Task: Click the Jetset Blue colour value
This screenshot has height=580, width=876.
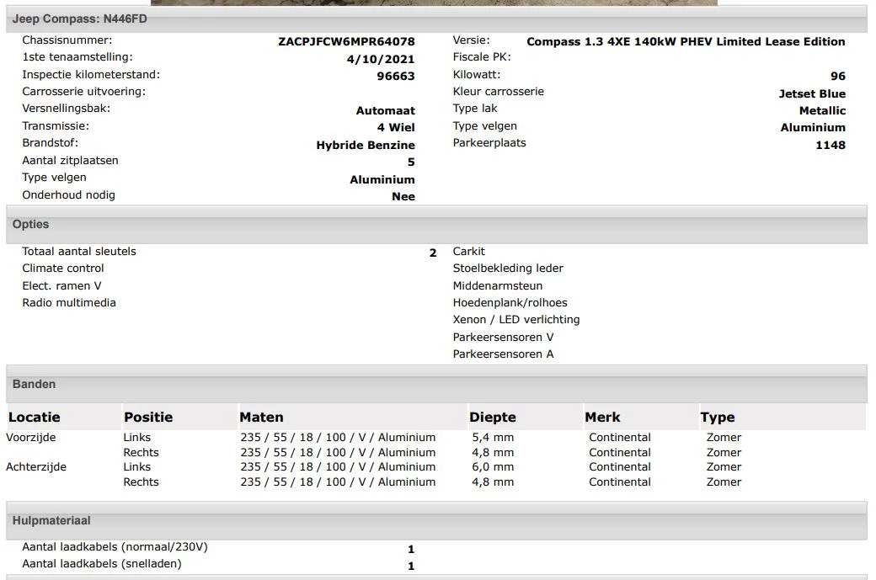Action: pos(812,93)
